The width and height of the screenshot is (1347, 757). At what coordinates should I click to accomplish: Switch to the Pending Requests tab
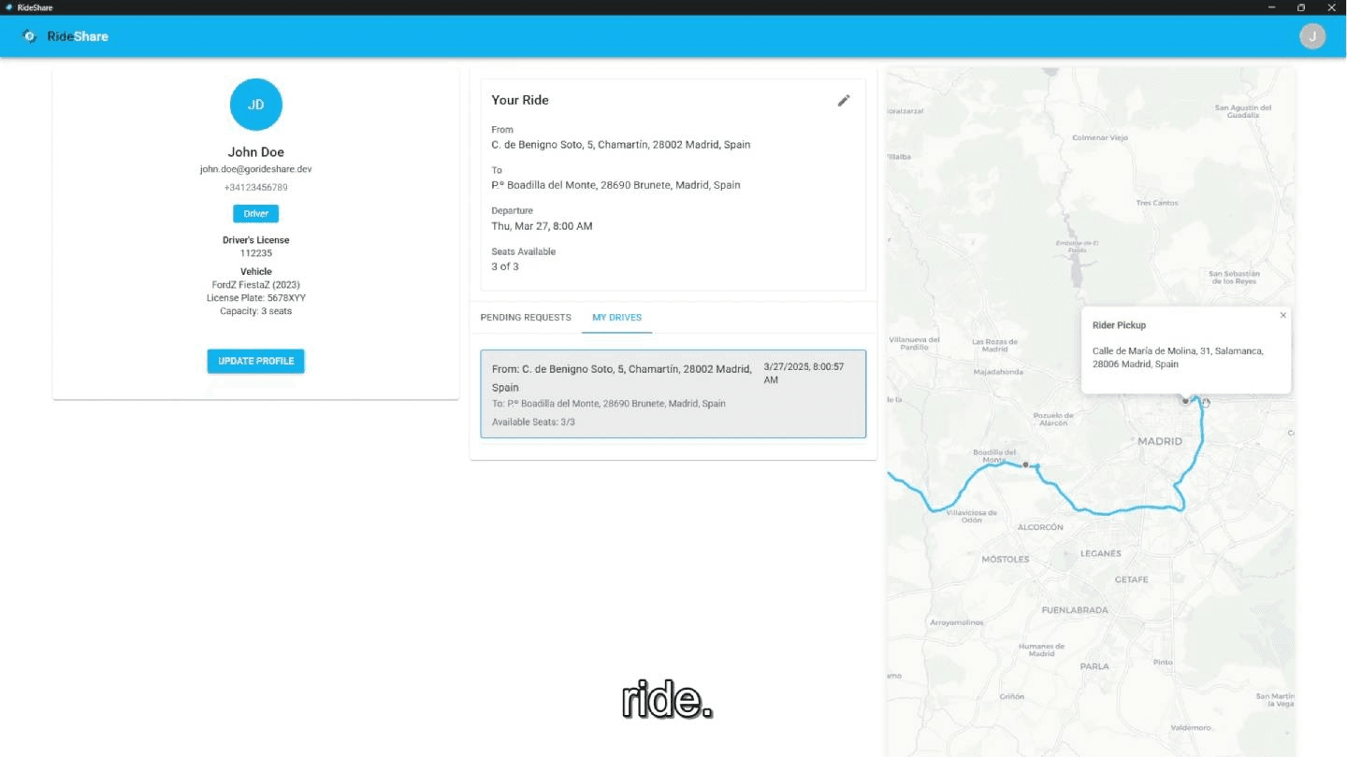click(x=525, y=318)
